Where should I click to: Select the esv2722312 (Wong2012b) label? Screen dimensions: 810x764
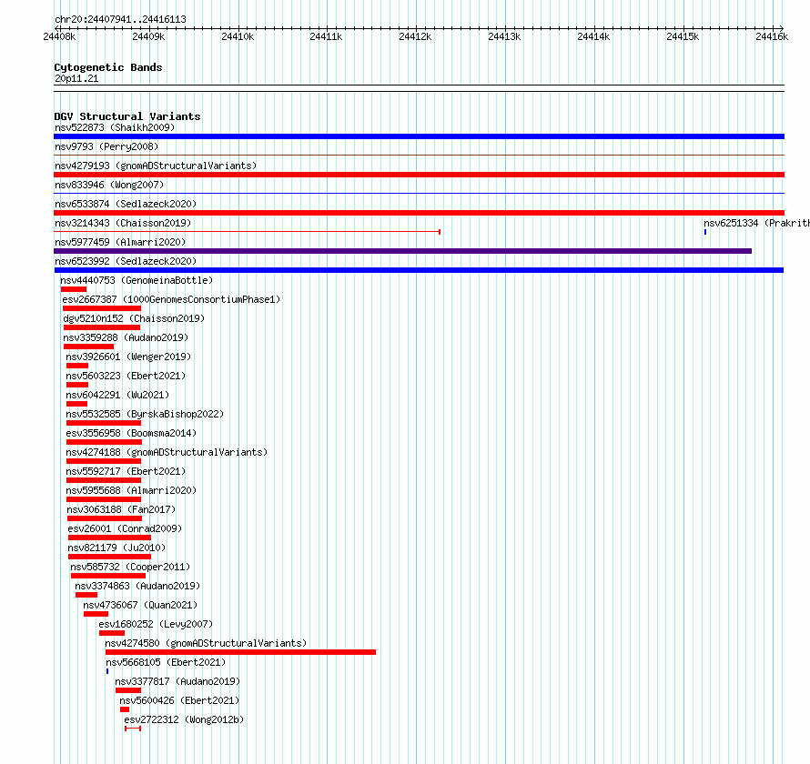[184, 719]
